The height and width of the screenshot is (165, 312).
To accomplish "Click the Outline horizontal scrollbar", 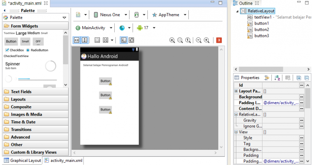I will (261, 69).
